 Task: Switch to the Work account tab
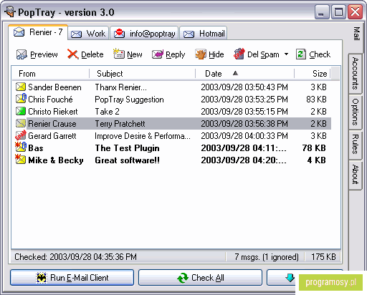tap(88, 34)
